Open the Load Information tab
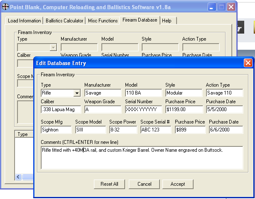This screenshot has width=255, height=199. pos(25,21)
